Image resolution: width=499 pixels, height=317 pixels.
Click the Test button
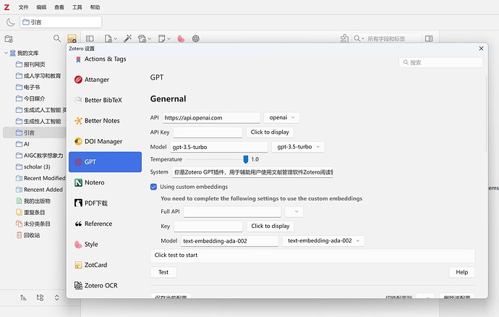pyautogui.click(x=163, y=272)
